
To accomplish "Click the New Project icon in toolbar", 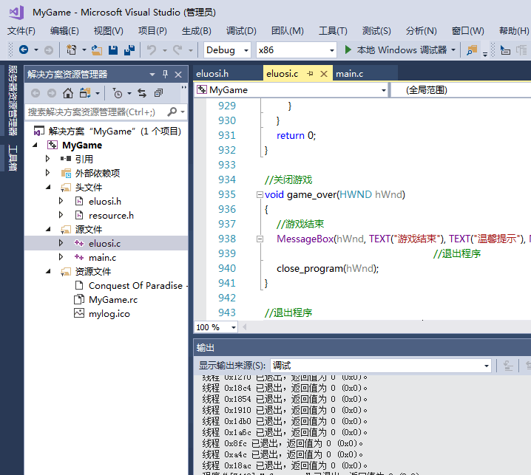I will (71, 50).
